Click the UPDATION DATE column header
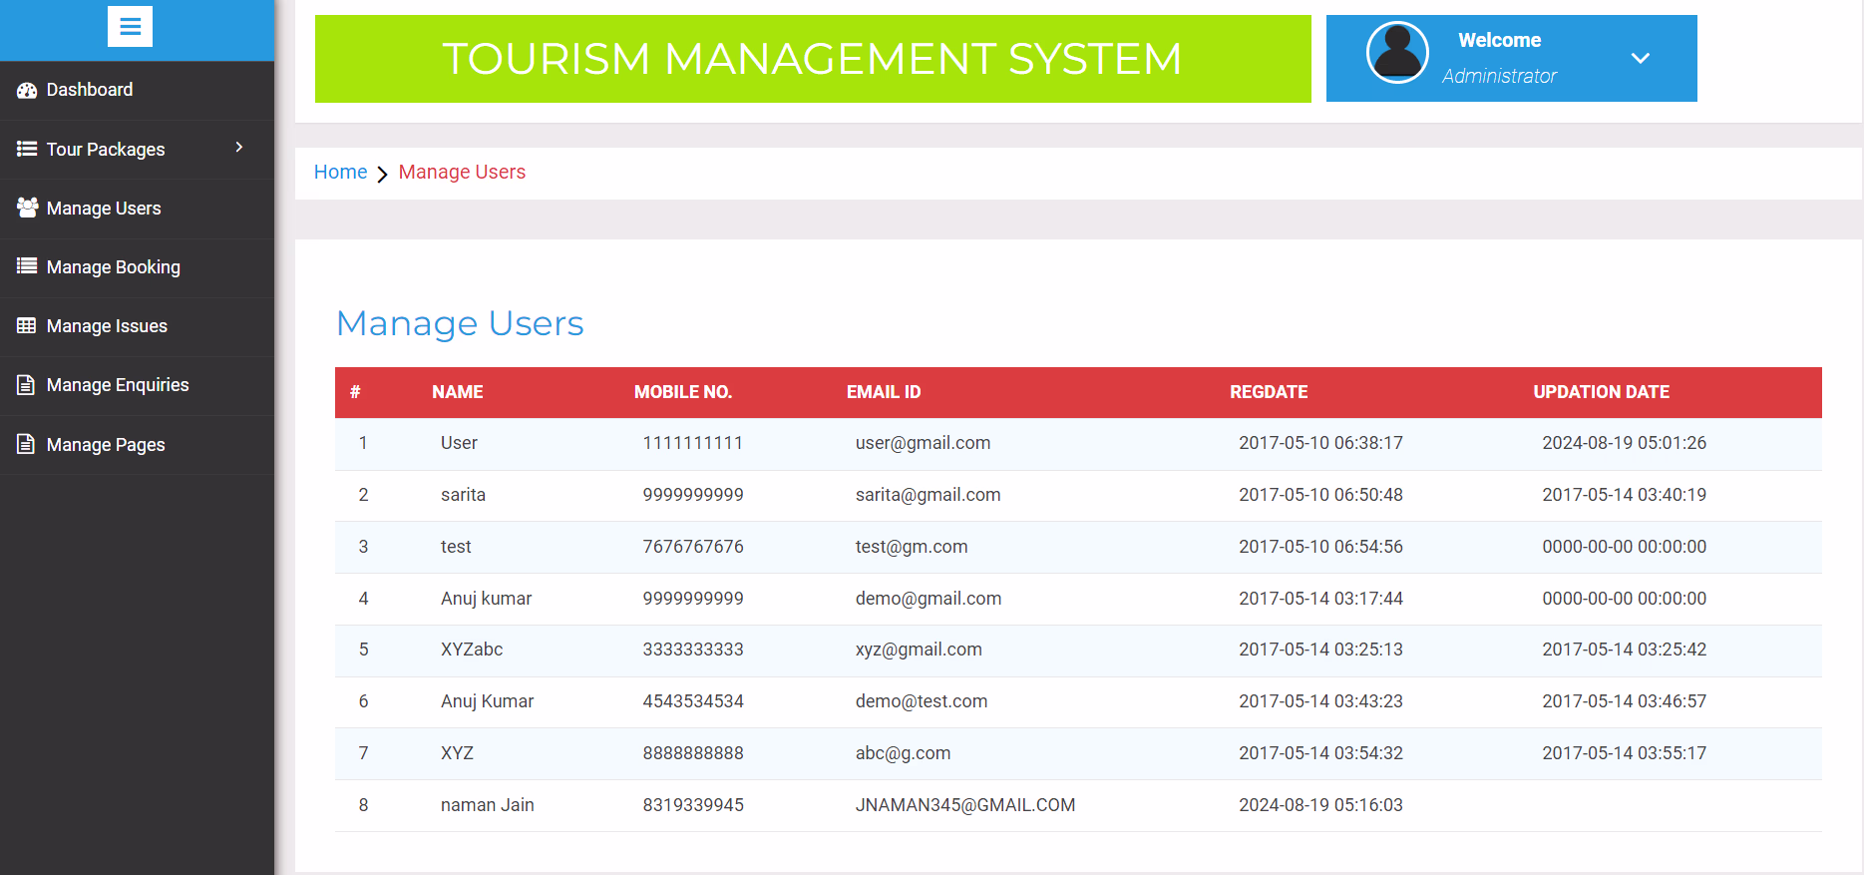 pos(1601,392)
